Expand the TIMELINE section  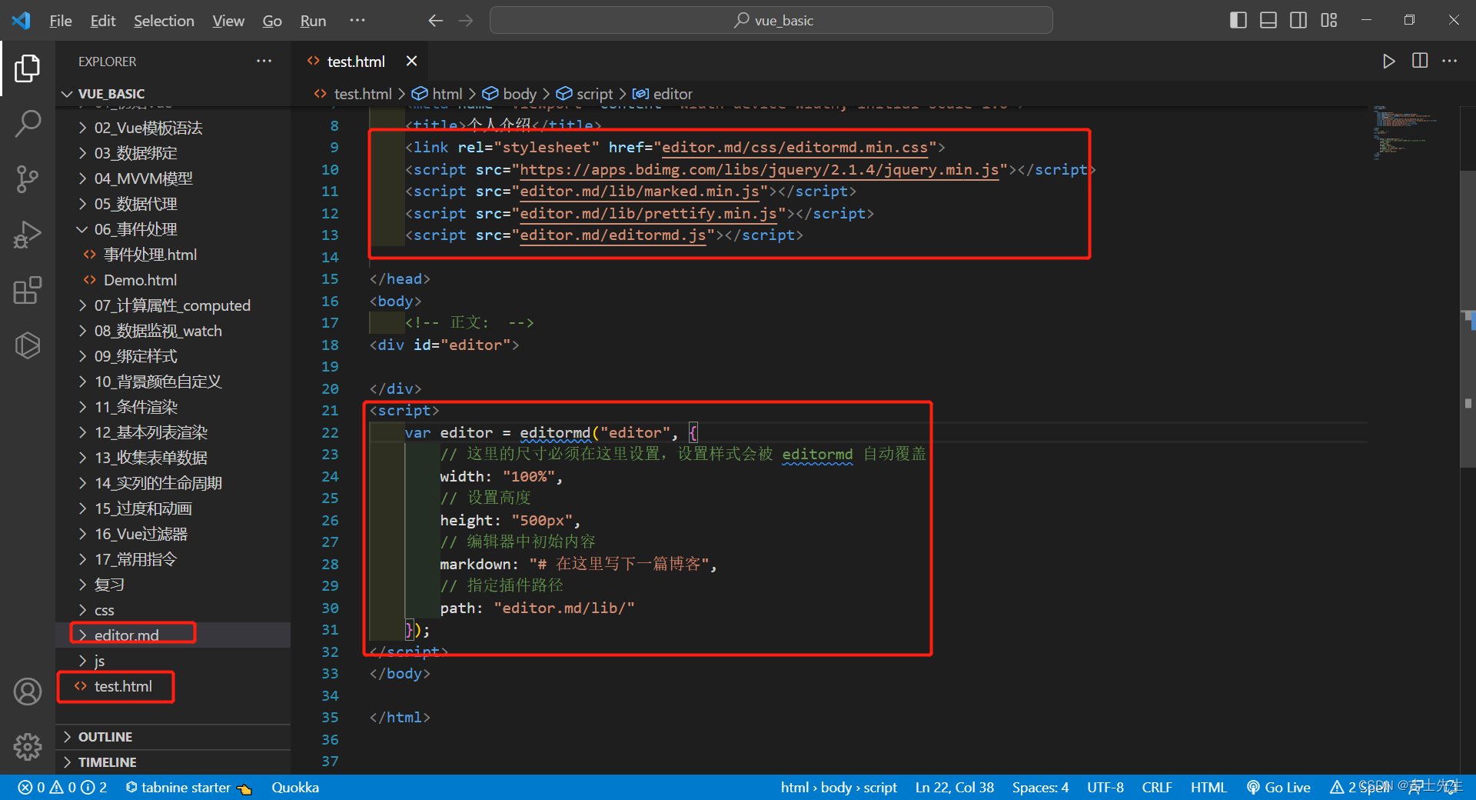click(x=173, y=762)
